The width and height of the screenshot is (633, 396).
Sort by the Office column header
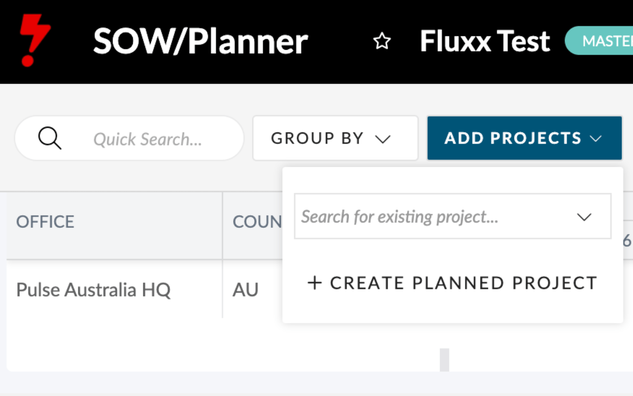[x=45, y=222]
